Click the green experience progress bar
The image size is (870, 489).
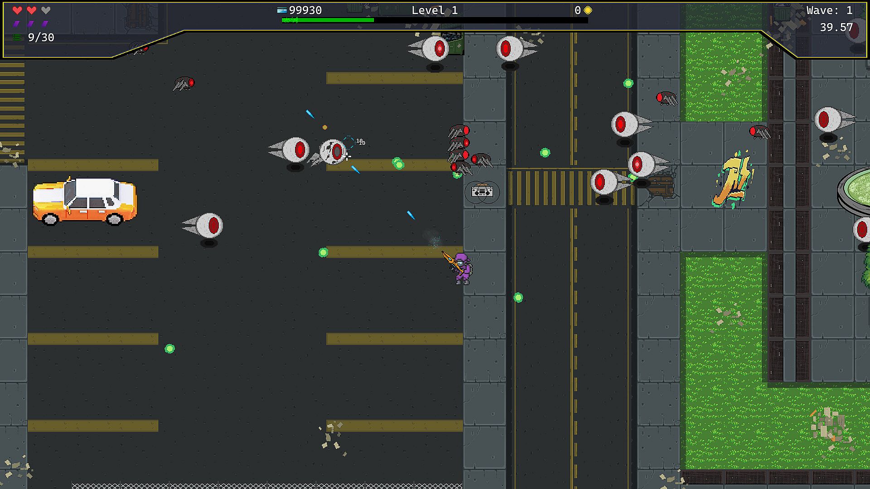click(x=328, y=20)
